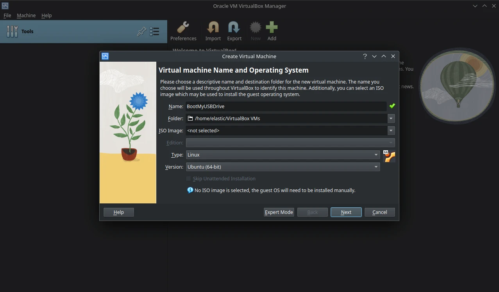Open the Version dropdown showing Ubuntu (64-bit)
The height and width of the screenshot is (292, 499).
coord(283,167)
